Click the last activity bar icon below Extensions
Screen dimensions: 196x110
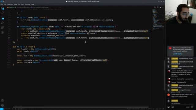[x=2, y=32]
